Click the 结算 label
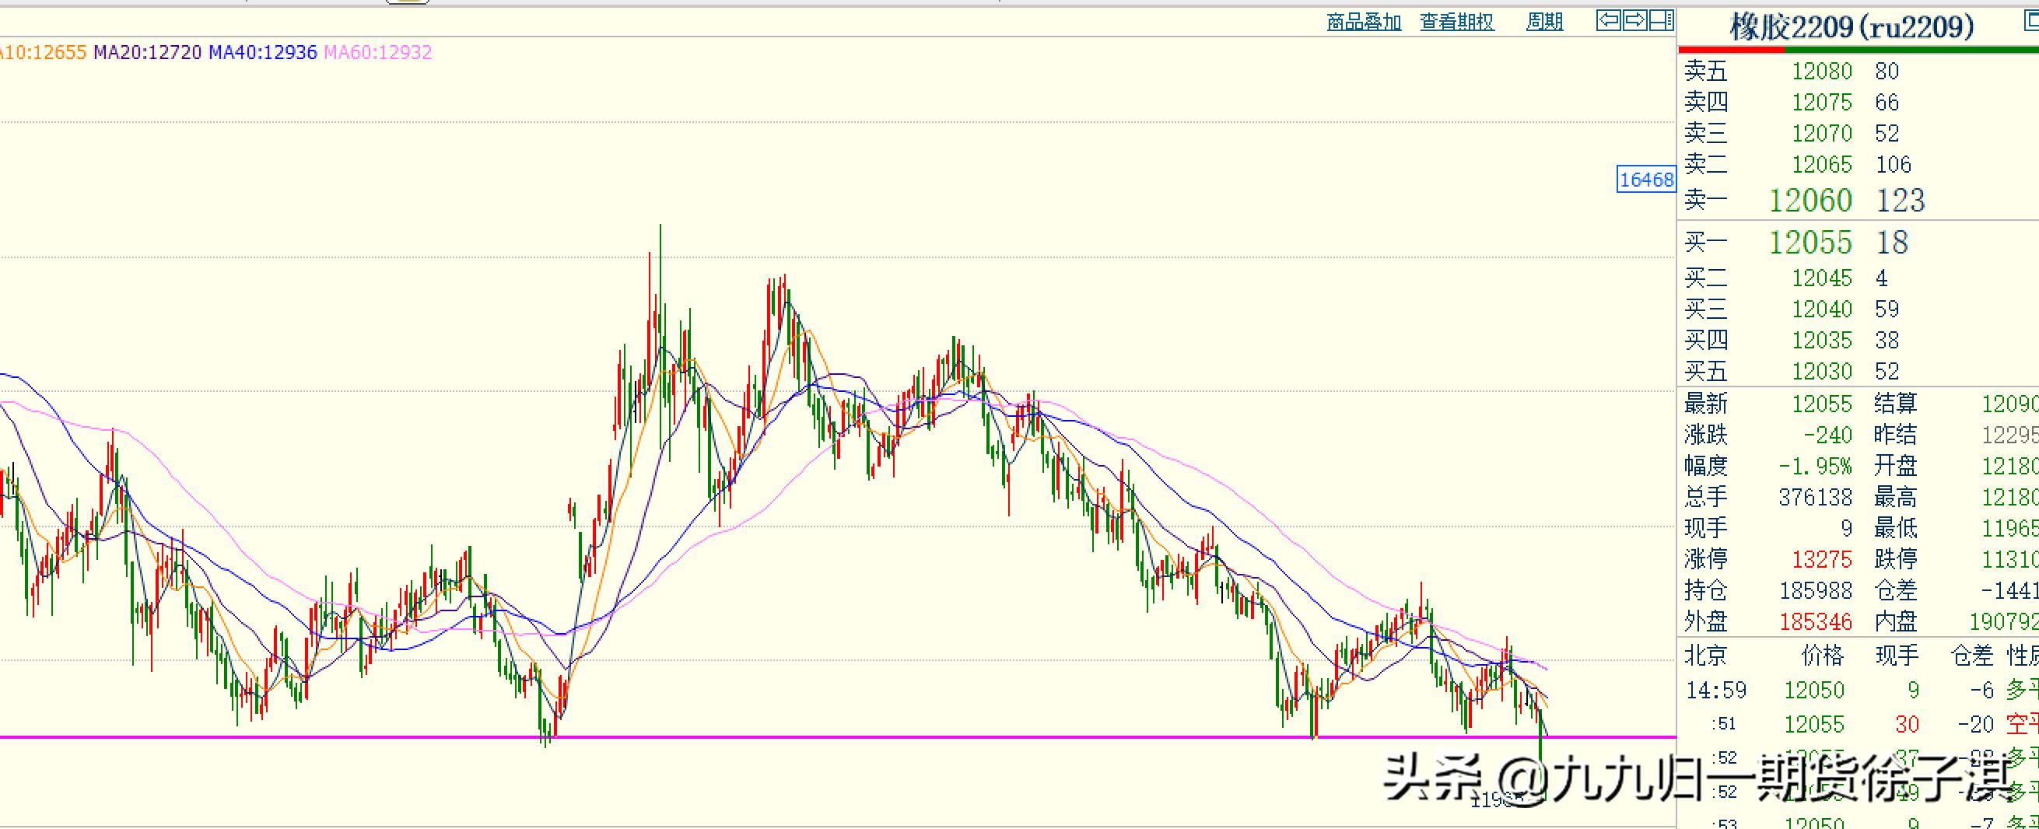Screen dimensions: 2039x829 [x=1896, y=404]
